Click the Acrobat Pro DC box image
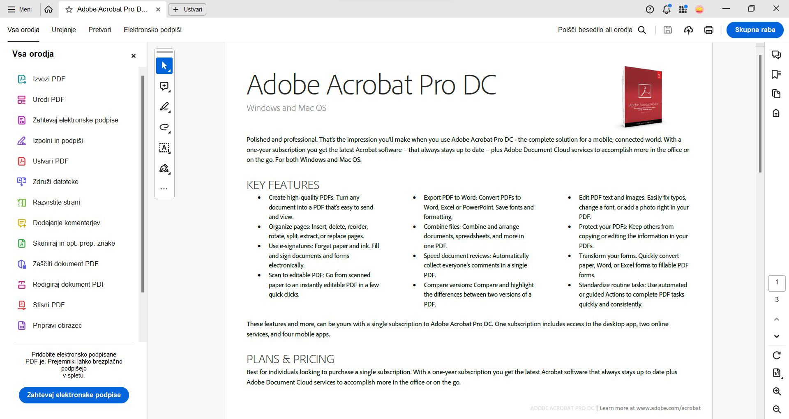The image size is (789, 419). 643,97
